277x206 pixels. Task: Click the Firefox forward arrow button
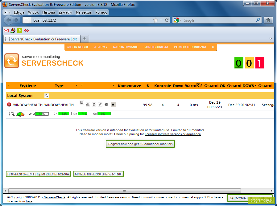pos(16,20)
